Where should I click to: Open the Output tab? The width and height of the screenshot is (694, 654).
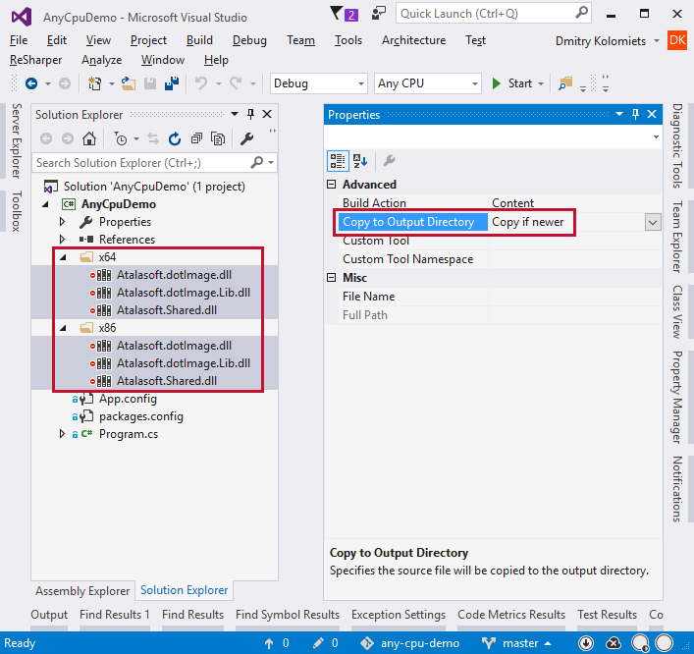49,615
